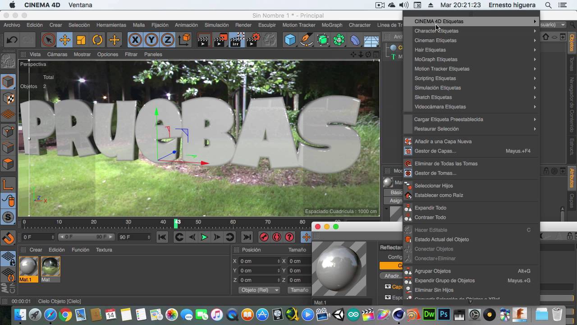Viewport: 577px width, 325px height.
Task: Enable Axis mode L icon
Action: pos(8,185)
